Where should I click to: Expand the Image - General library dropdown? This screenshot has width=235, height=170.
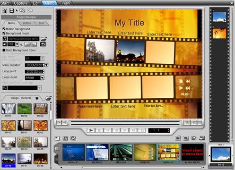tap(37, 98)
